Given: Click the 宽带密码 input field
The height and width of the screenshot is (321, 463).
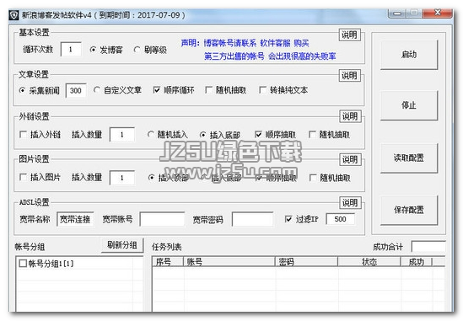Looking at the screenshot, I should pos(253,219).
